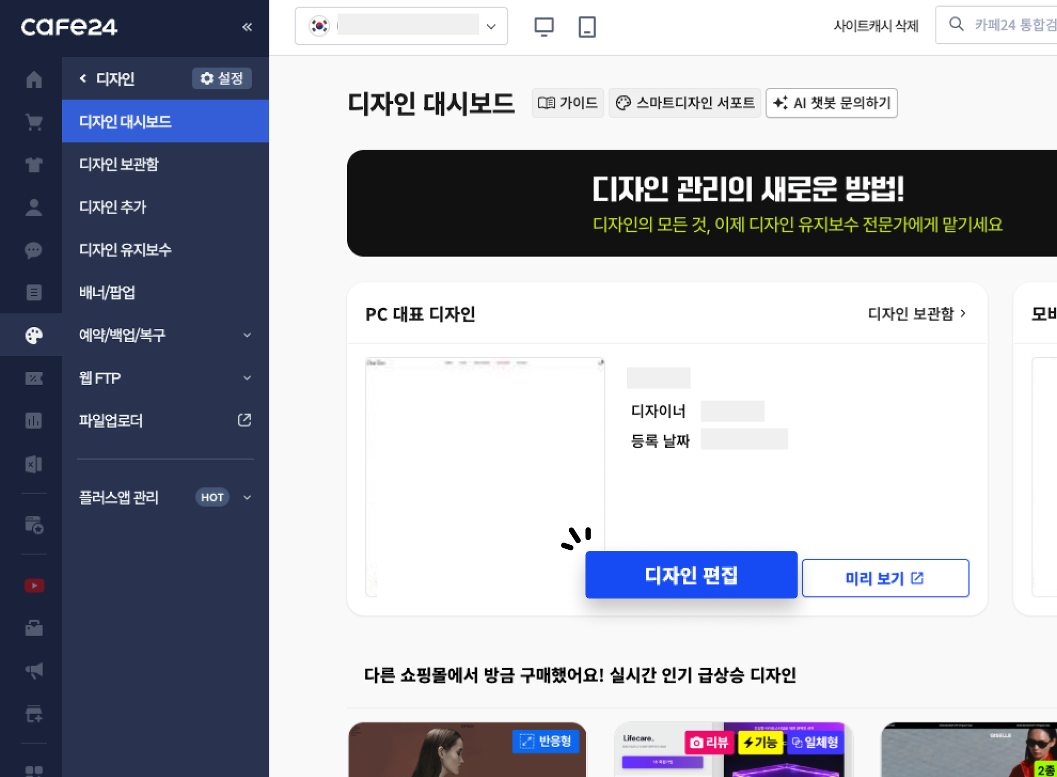Open the t-shirt products icon

34,164
